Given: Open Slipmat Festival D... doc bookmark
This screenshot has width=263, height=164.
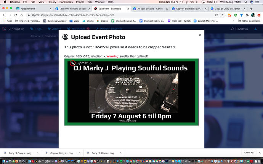Looking at the screenshot, I should (x=152, y=21).
